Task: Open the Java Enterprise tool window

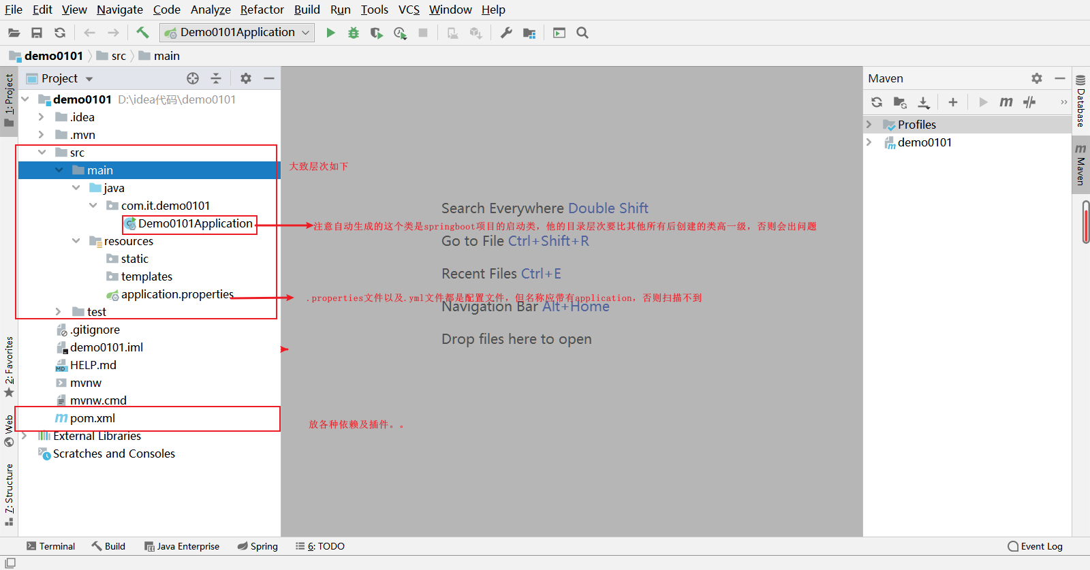Action: pos(182,546)
